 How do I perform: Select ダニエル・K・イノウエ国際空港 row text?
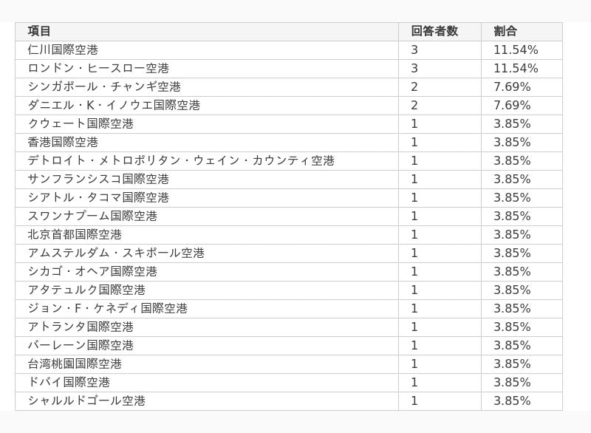click(114, 105)
